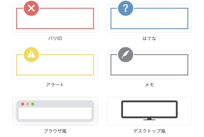204x137 pixels.
Task: Click the gray feather memo icon
Action: tap(125, 54)
